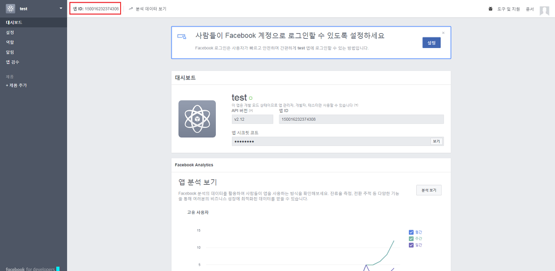The image size is (555, 271).
Task: Click the green status indicator beside test
Action: (250, 98)
